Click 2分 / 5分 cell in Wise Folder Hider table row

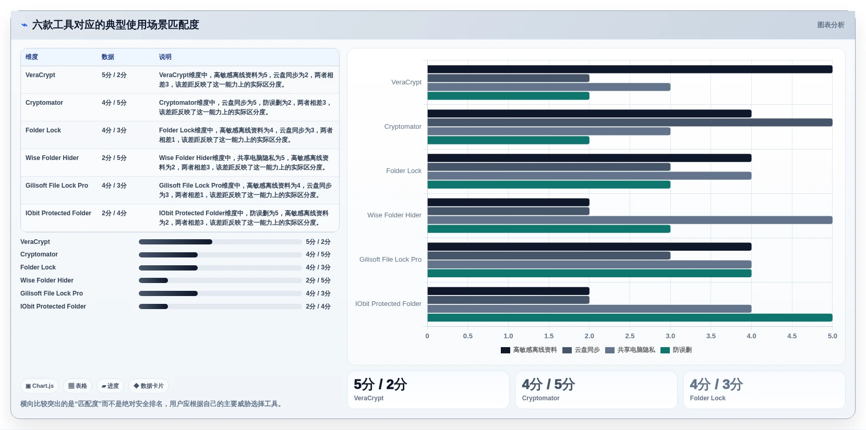(x=114, y=158)
